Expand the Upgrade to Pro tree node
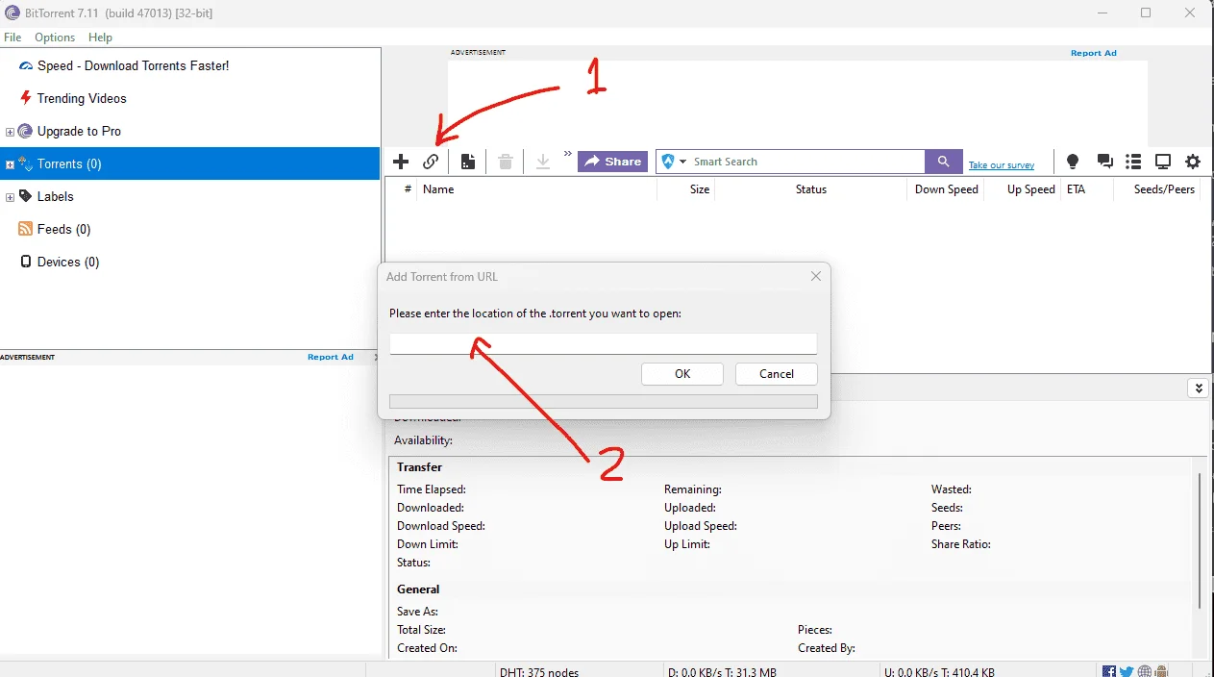The image size is (1214, 677). 10,132
